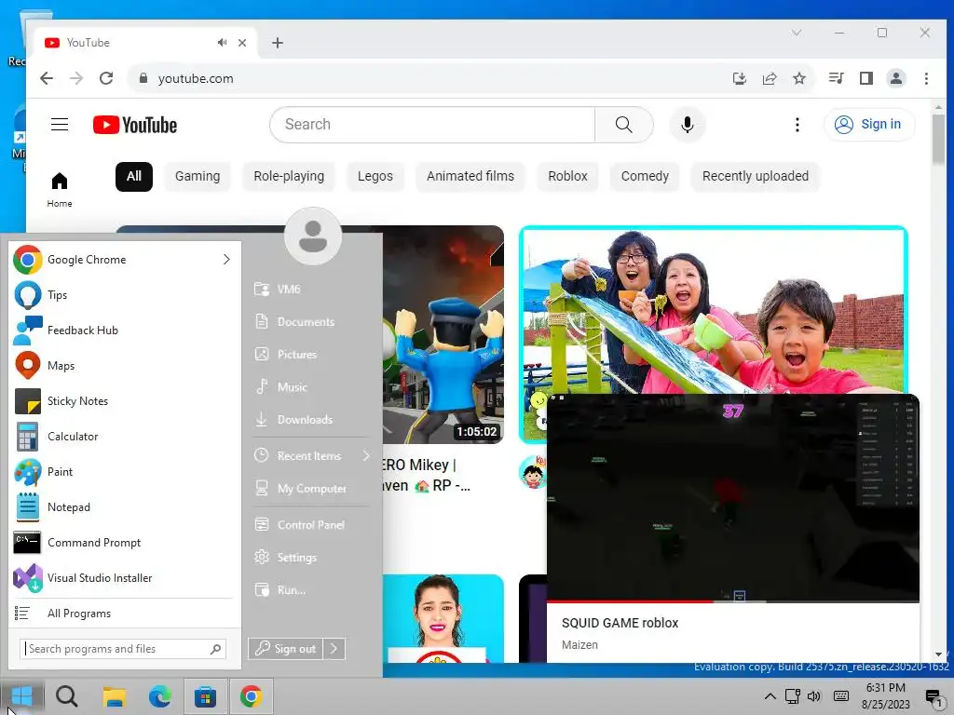Search with your voice microphone button
954x715 pixels.
[x=687, y=125]
